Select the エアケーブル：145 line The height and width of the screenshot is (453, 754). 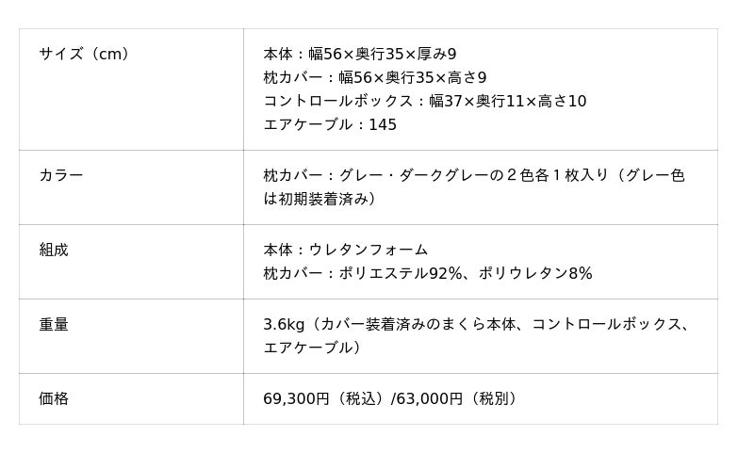click(330, 125)
